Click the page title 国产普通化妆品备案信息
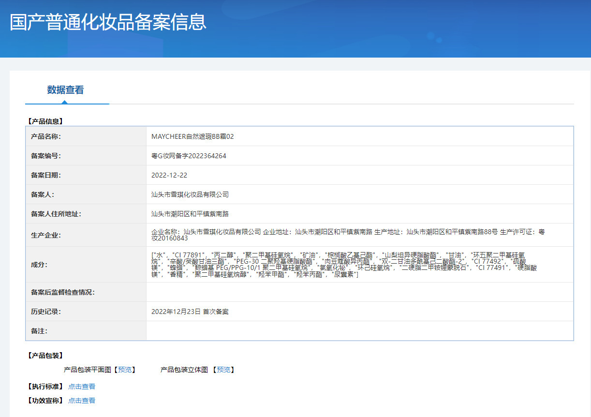 click(x=108, y=22)
